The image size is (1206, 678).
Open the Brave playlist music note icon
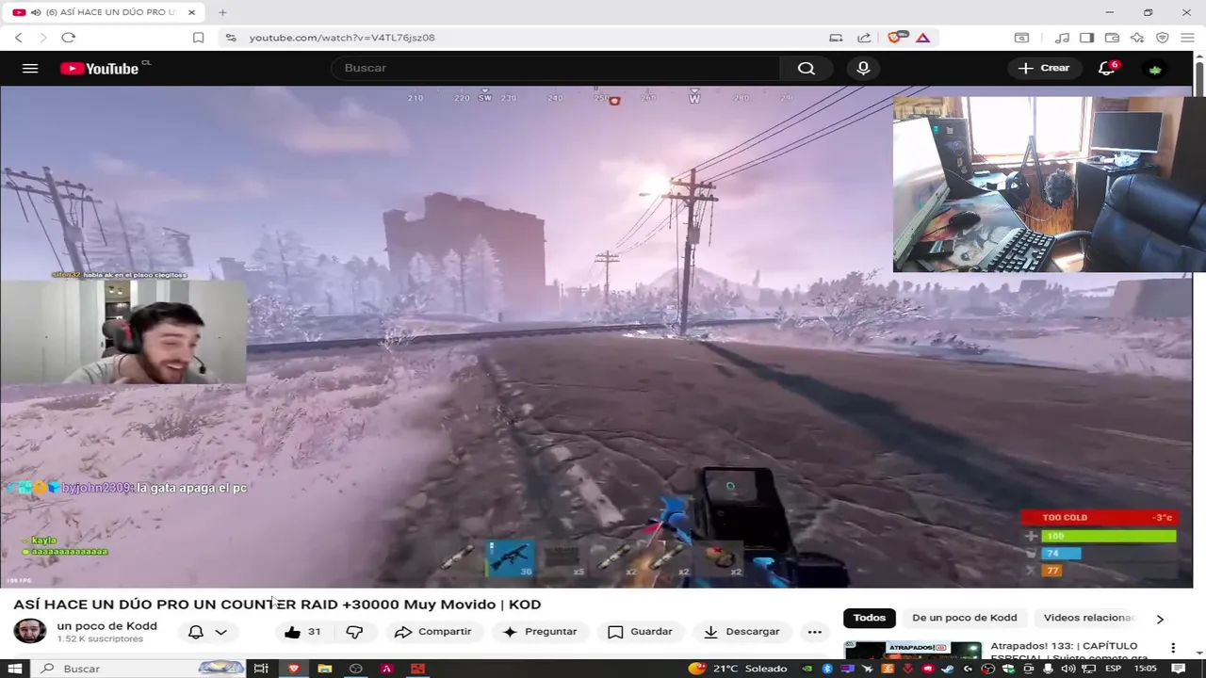1063,38
